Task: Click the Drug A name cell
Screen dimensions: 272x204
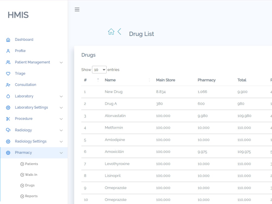Action: 111,104
